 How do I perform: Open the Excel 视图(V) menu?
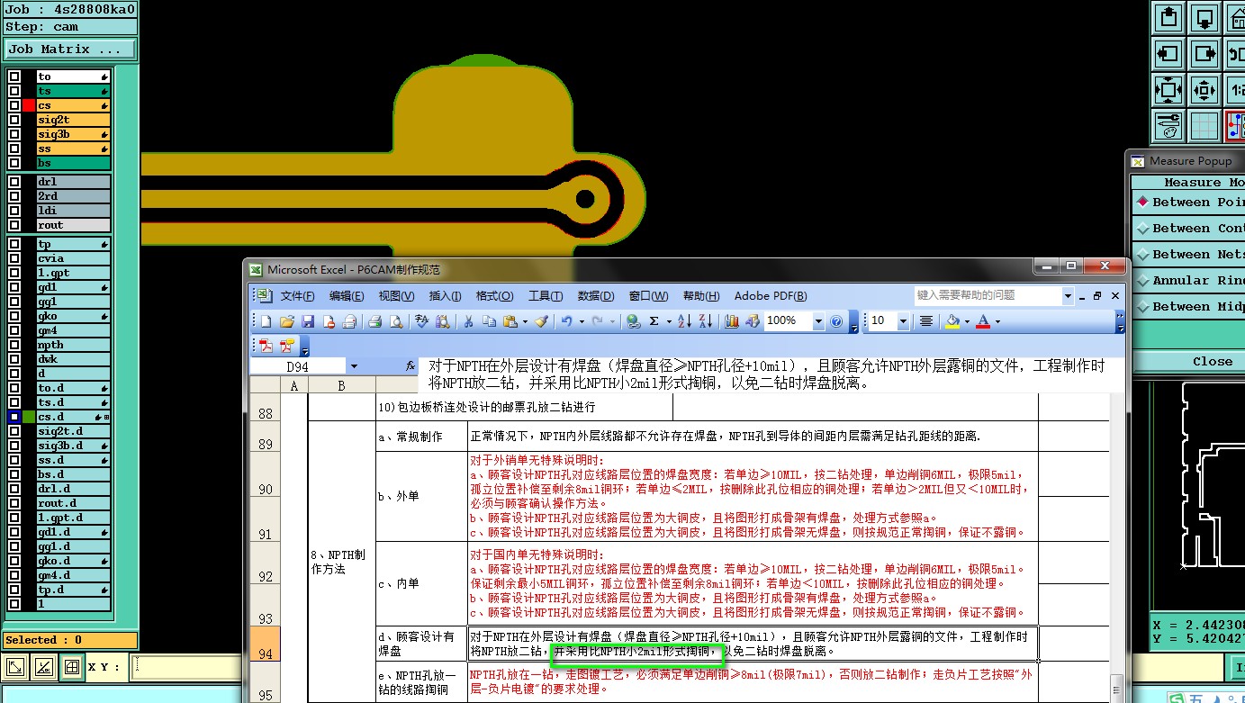396,295
